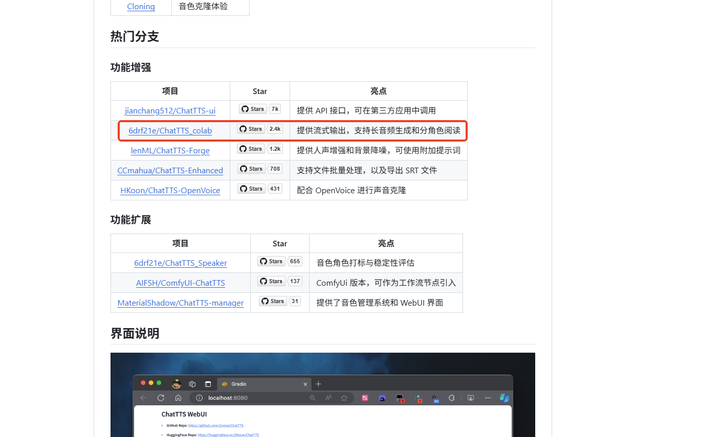Close the Gradio tab in embedded browser
Image resolution: width=701 pixels, height=437 pixels.
click(305, 384)
